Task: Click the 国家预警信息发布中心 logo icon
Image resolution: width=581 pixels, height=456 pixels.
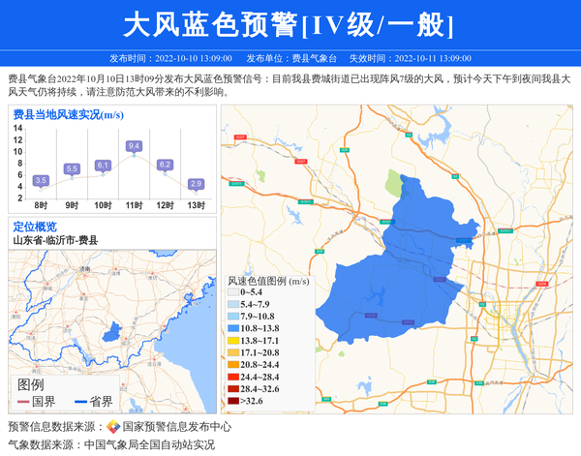Action: click(x=112, y=427)
